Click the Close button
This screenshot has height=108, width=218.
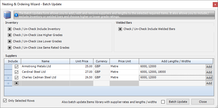coord(203,102)
